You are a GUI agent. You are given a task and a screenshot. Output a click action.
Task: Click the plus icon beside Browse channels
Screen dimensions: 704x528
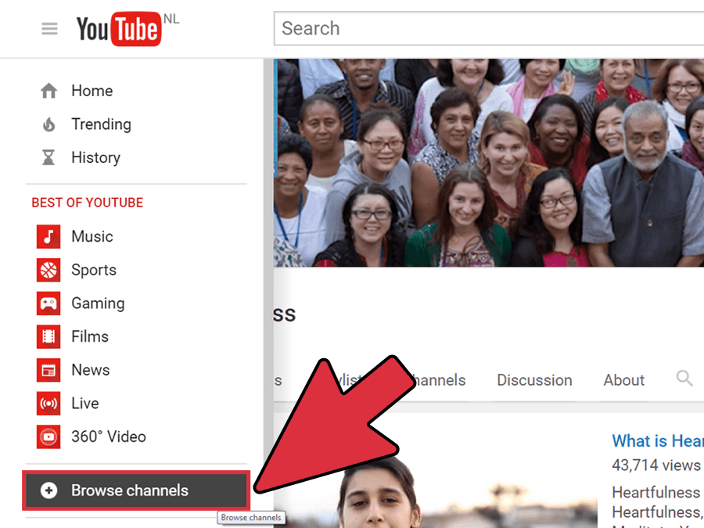(x=49, y=490)
